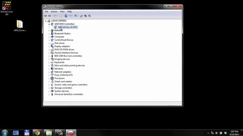Collapse the LAEMCORP0903 root node
Image resolution: width=243 pixels, height=136 pixels.
[x=46, y=21]
